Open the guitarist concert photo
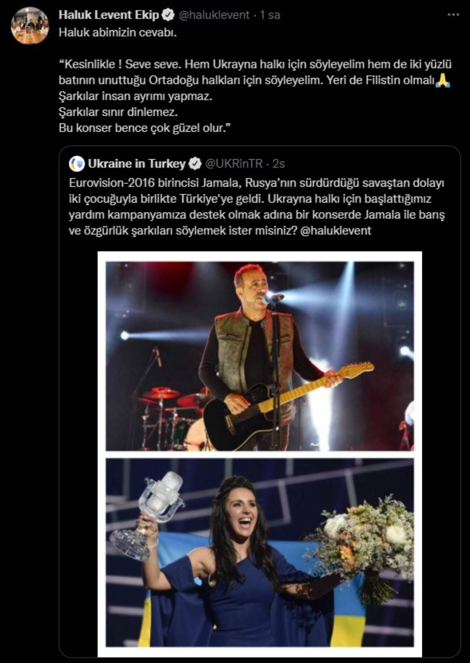Screen dimensions: 470x663 260,356
